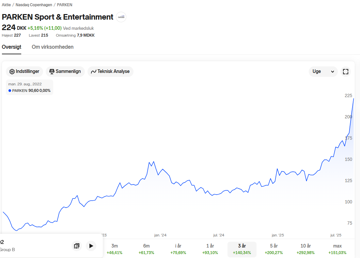Switch to Om virksomheden tab

click(x=53, y=47)
